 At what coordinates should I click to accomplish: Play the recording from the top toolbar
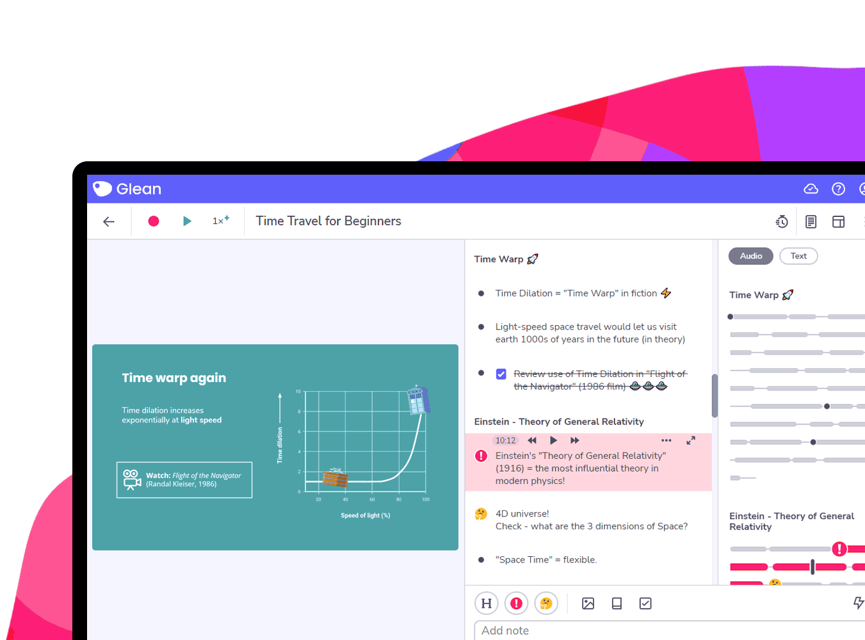click(x=187, y=221)
